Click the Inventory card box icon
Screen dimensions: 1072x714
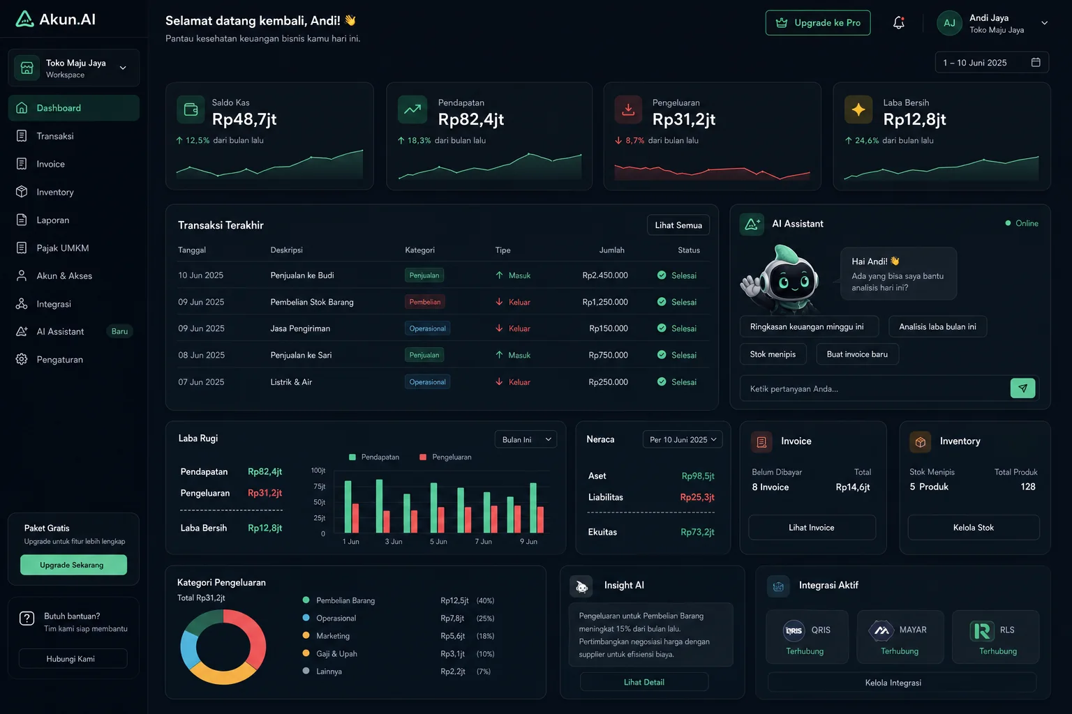point(920,441)
